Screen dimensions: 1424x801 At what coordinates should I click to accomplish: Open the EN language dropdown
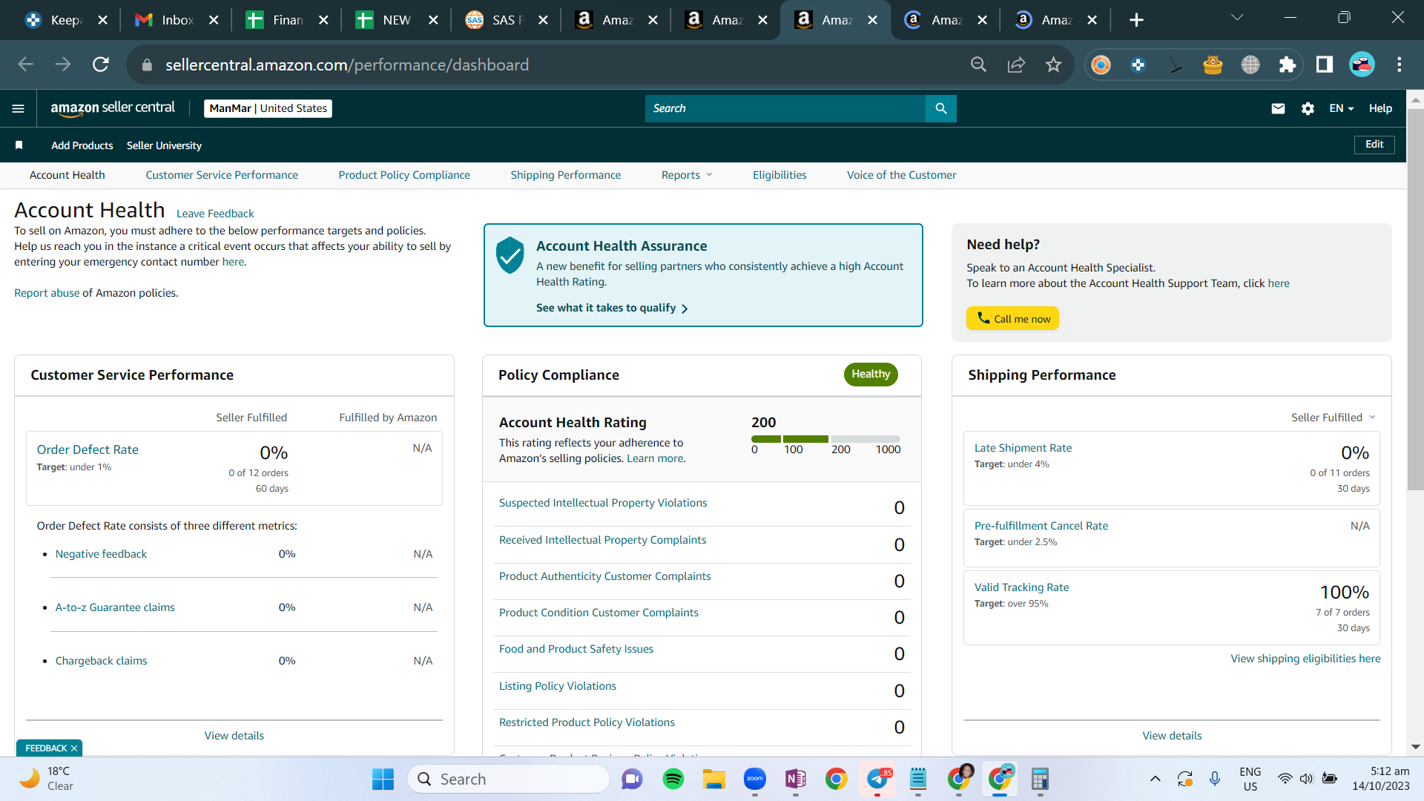1342,108
